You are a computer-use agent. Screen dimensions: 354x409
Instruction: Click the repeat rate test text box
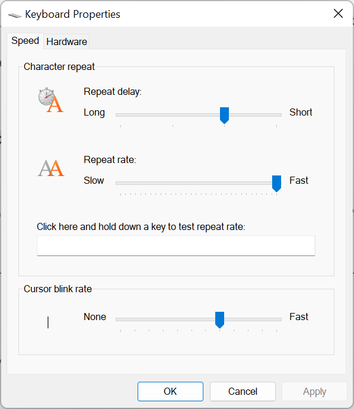click(176, 246)
